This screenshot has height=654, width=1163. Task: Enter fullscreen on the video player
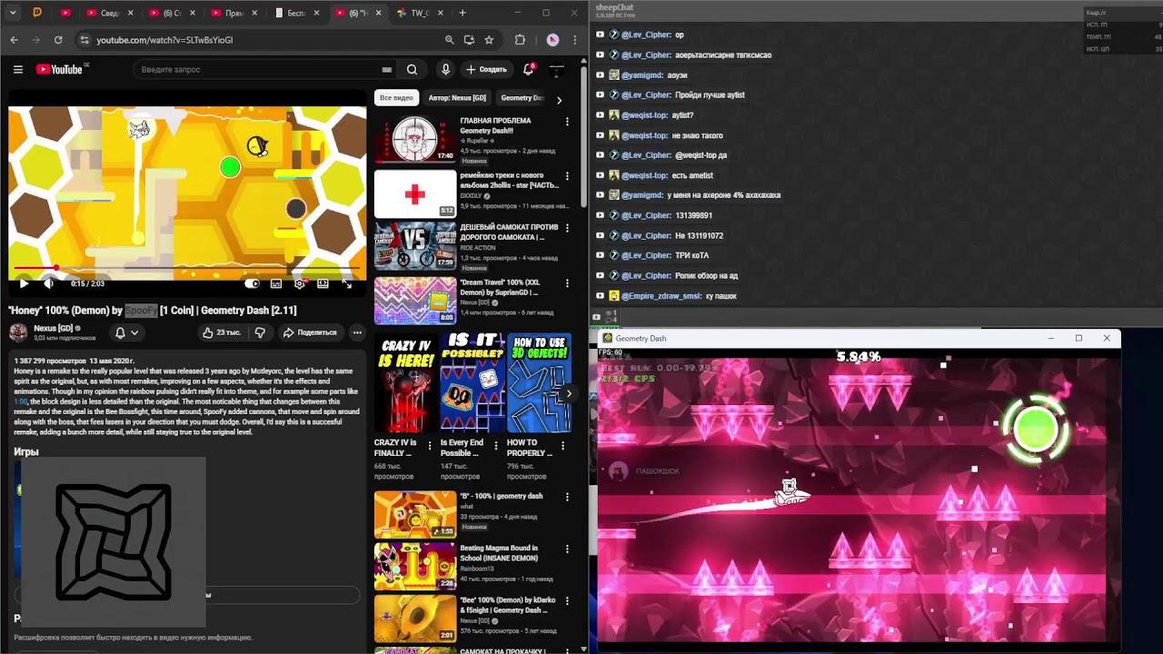[346, 283]
